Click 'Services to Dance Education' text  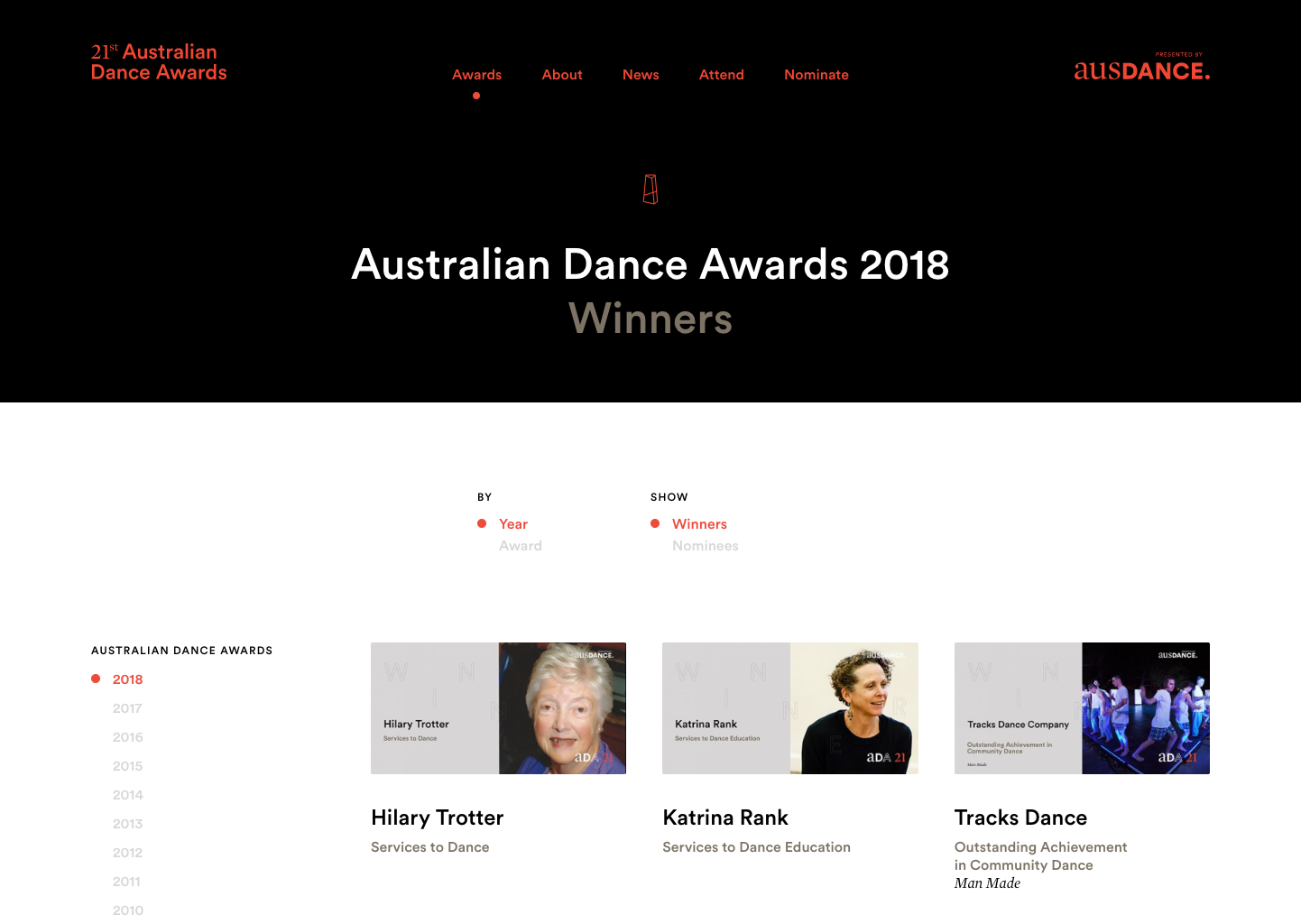[x=756, y=847]
